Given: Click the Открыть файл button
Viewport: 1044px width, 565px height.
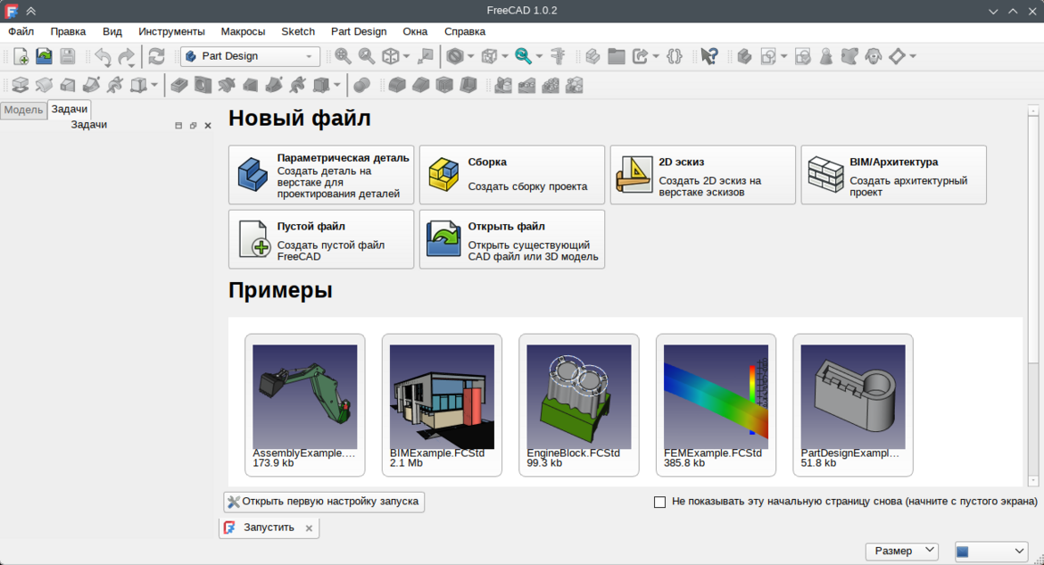Looking at the screenshot, I should pyautogui.click(x=512, y=239).
